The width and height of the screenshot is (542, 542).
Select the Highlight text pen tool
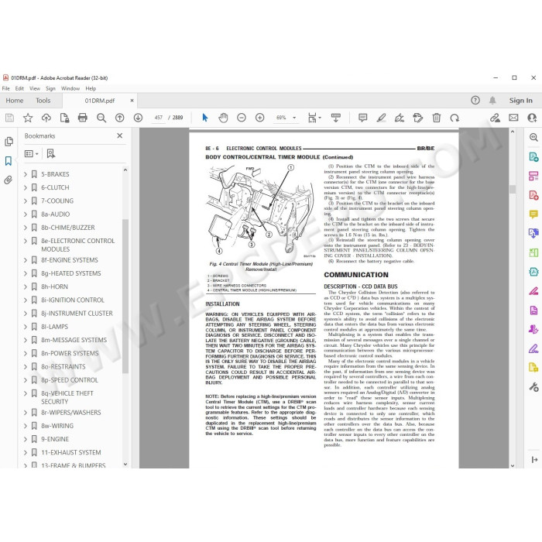point(381,118)
